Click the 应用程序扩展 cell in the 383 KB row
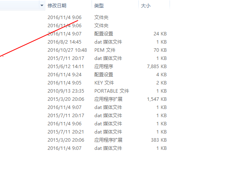 pyautogui.click(x=108, y=140)
